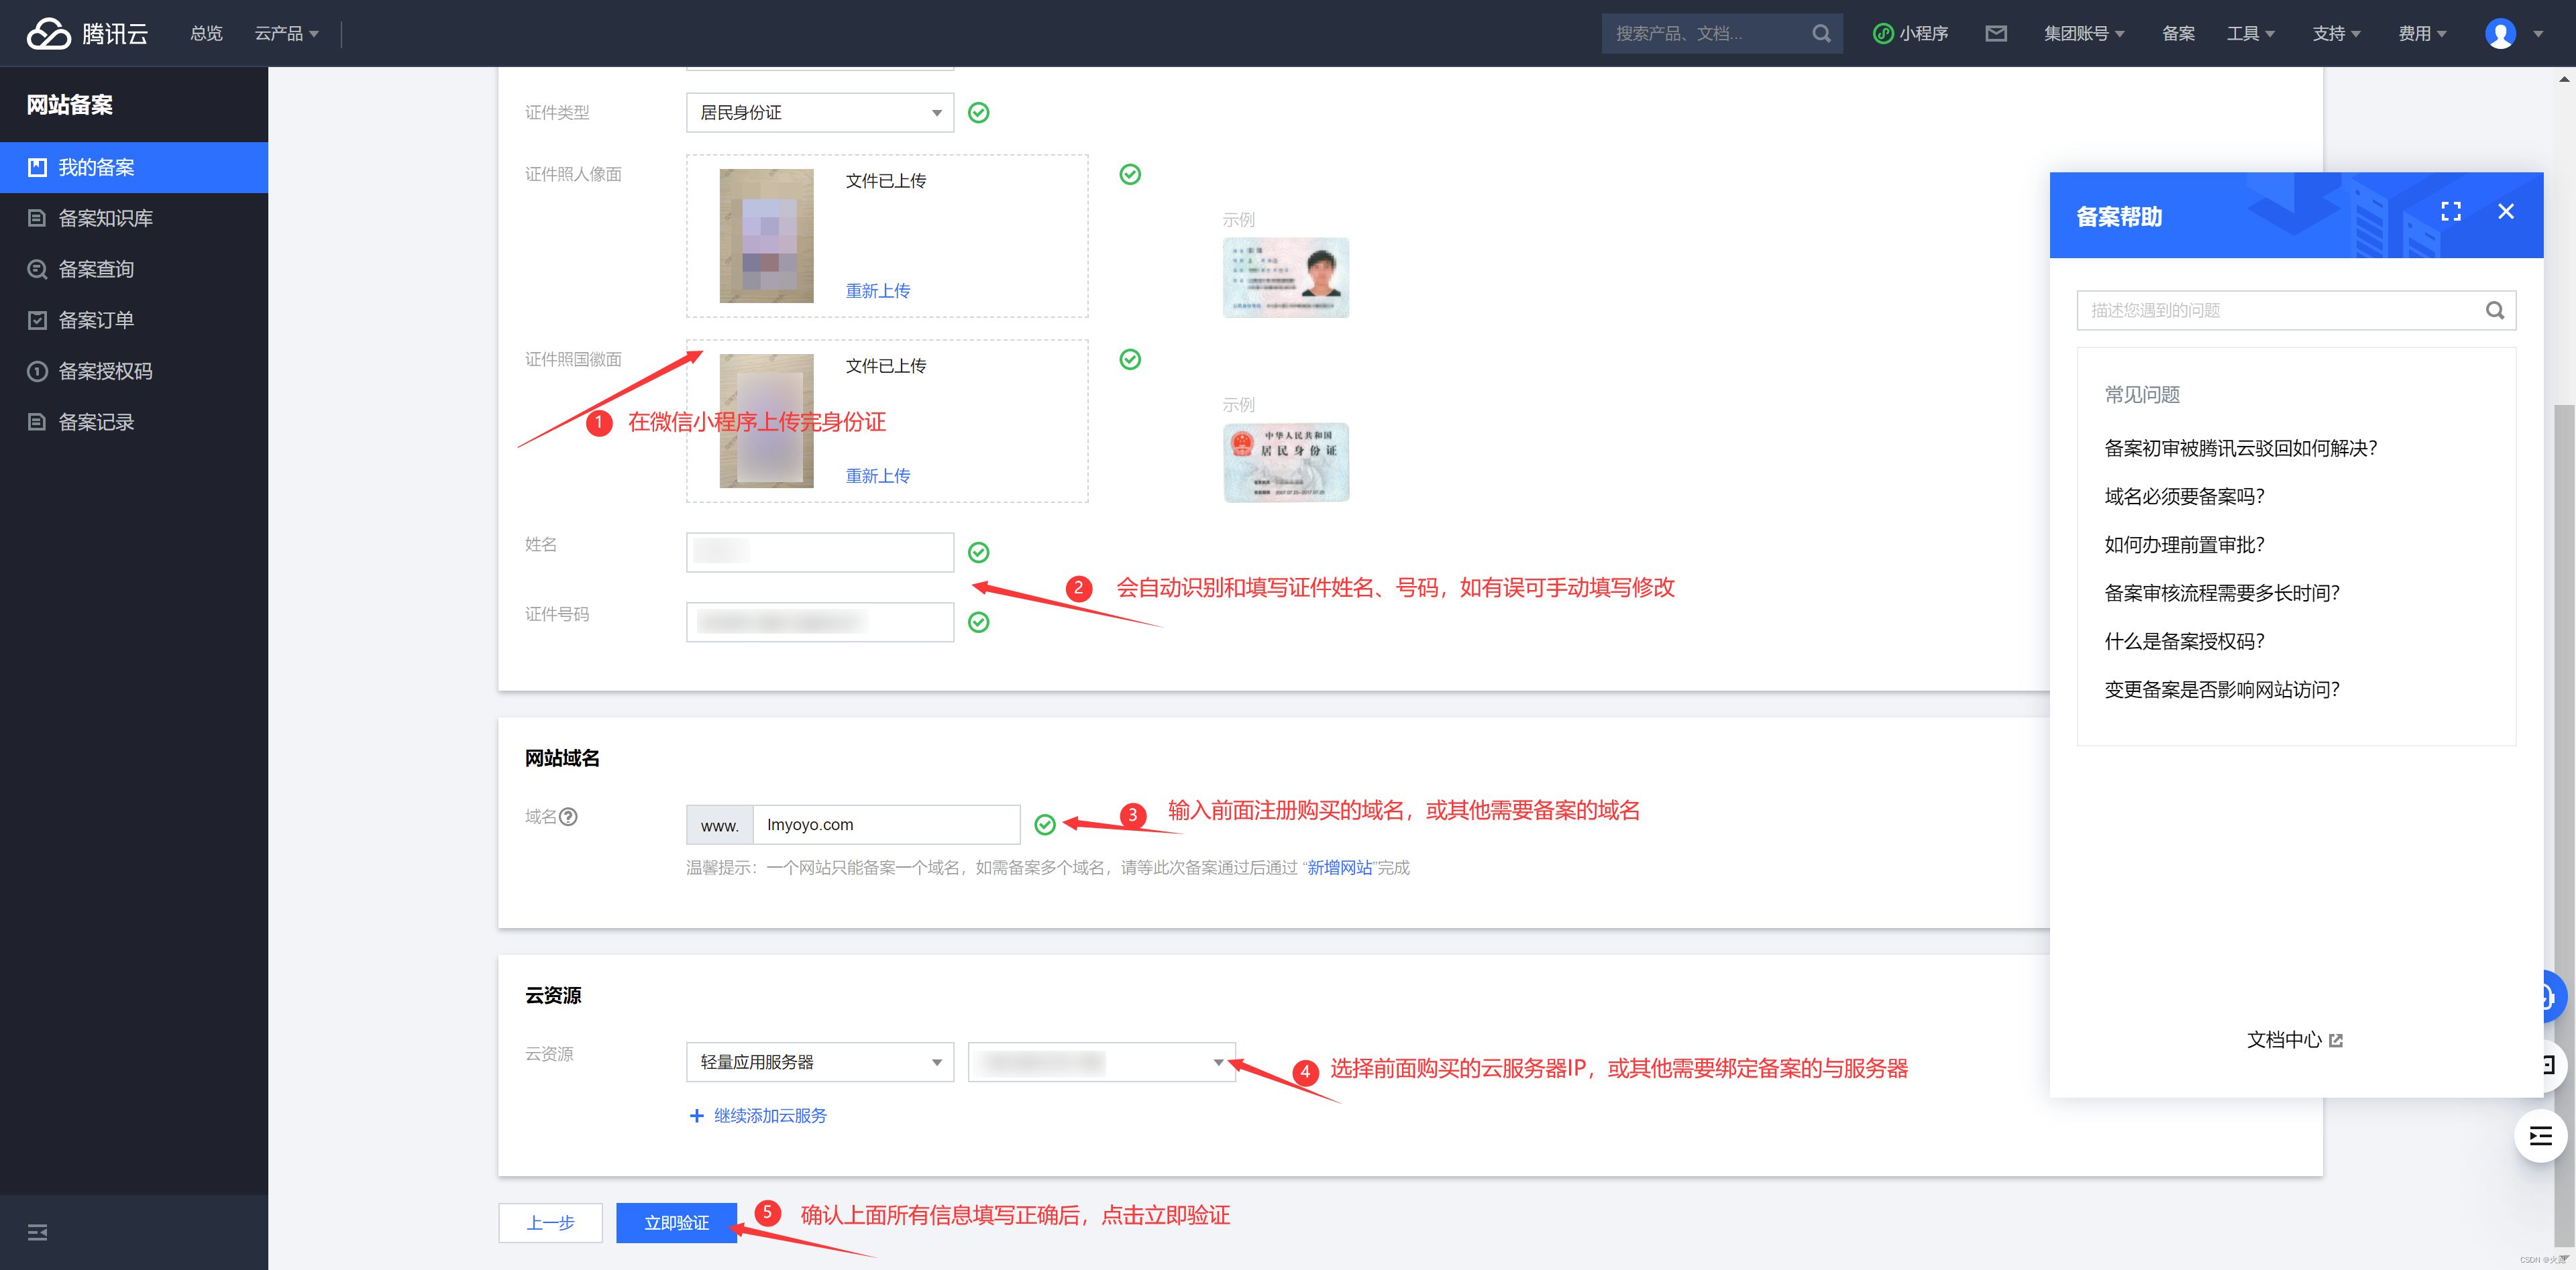Expand the 工具 menu
Image resolution: width=2576 pixels, height=1270 pixels.
pyautogui.click(x=2250, y=33)
